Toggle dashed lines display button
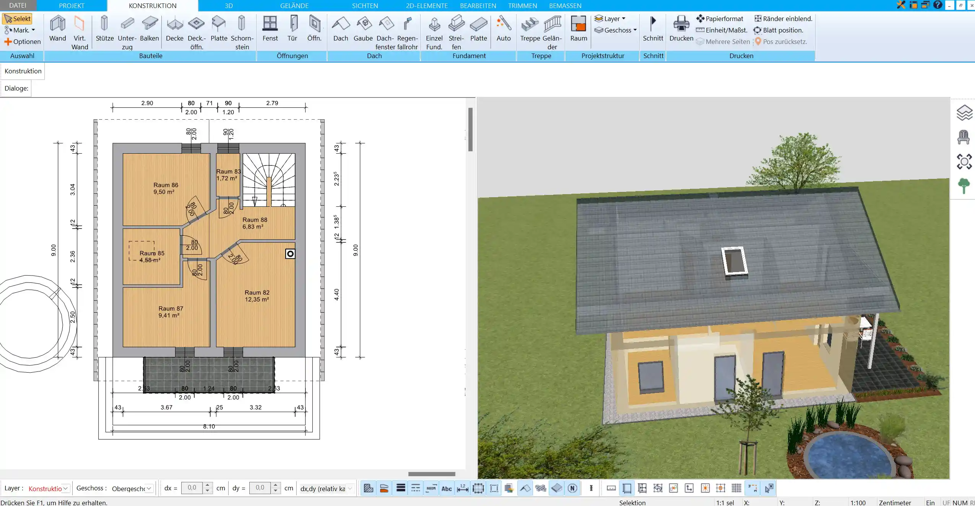 (x=416, y=488)
